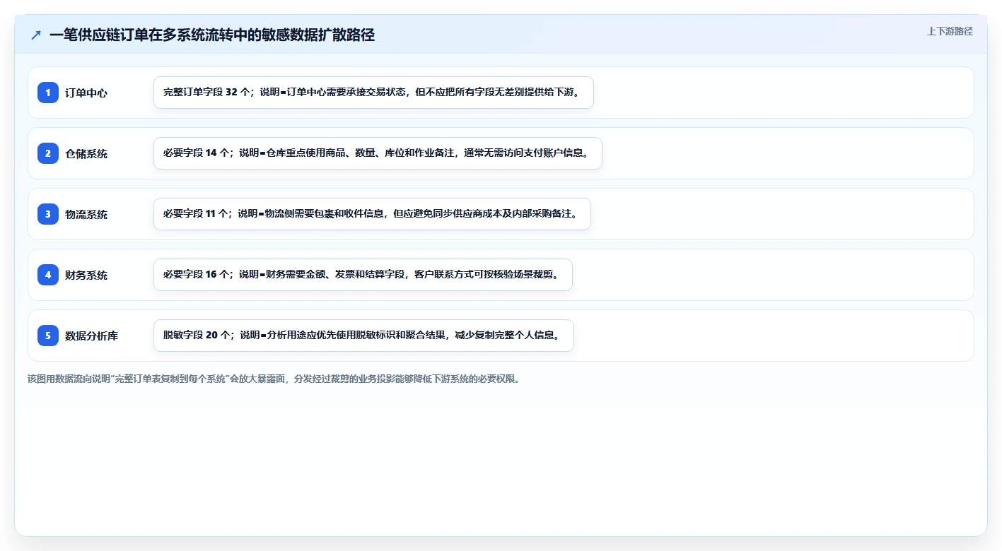This screenshot has width=1002, height=551.
Task: Click the number 5 badge for 数据分析库
Action: pyautogui.click(x=48, y=336)
